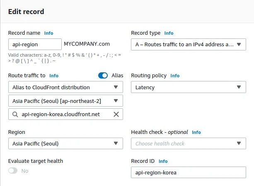Open Alias to CloudFront distribution dropdown
The height and width of the screenshot is (186, 254).
tap(65, 87)
